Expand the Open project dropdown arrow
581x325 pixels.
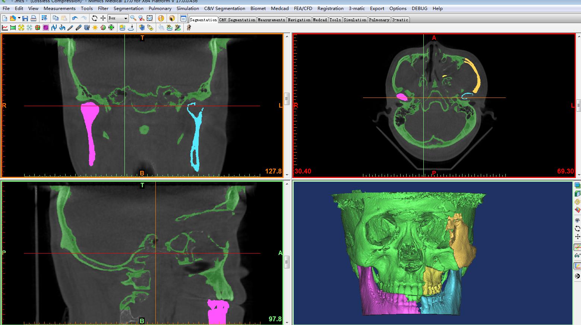pyautogui.click(x=19, y=18)
